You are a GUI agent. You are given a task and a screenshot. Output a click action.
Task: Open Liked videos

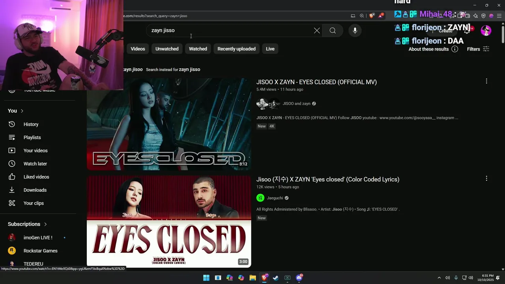click(x=36, y=177)
